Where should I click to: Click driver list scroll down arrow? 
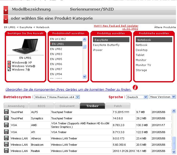174,152
